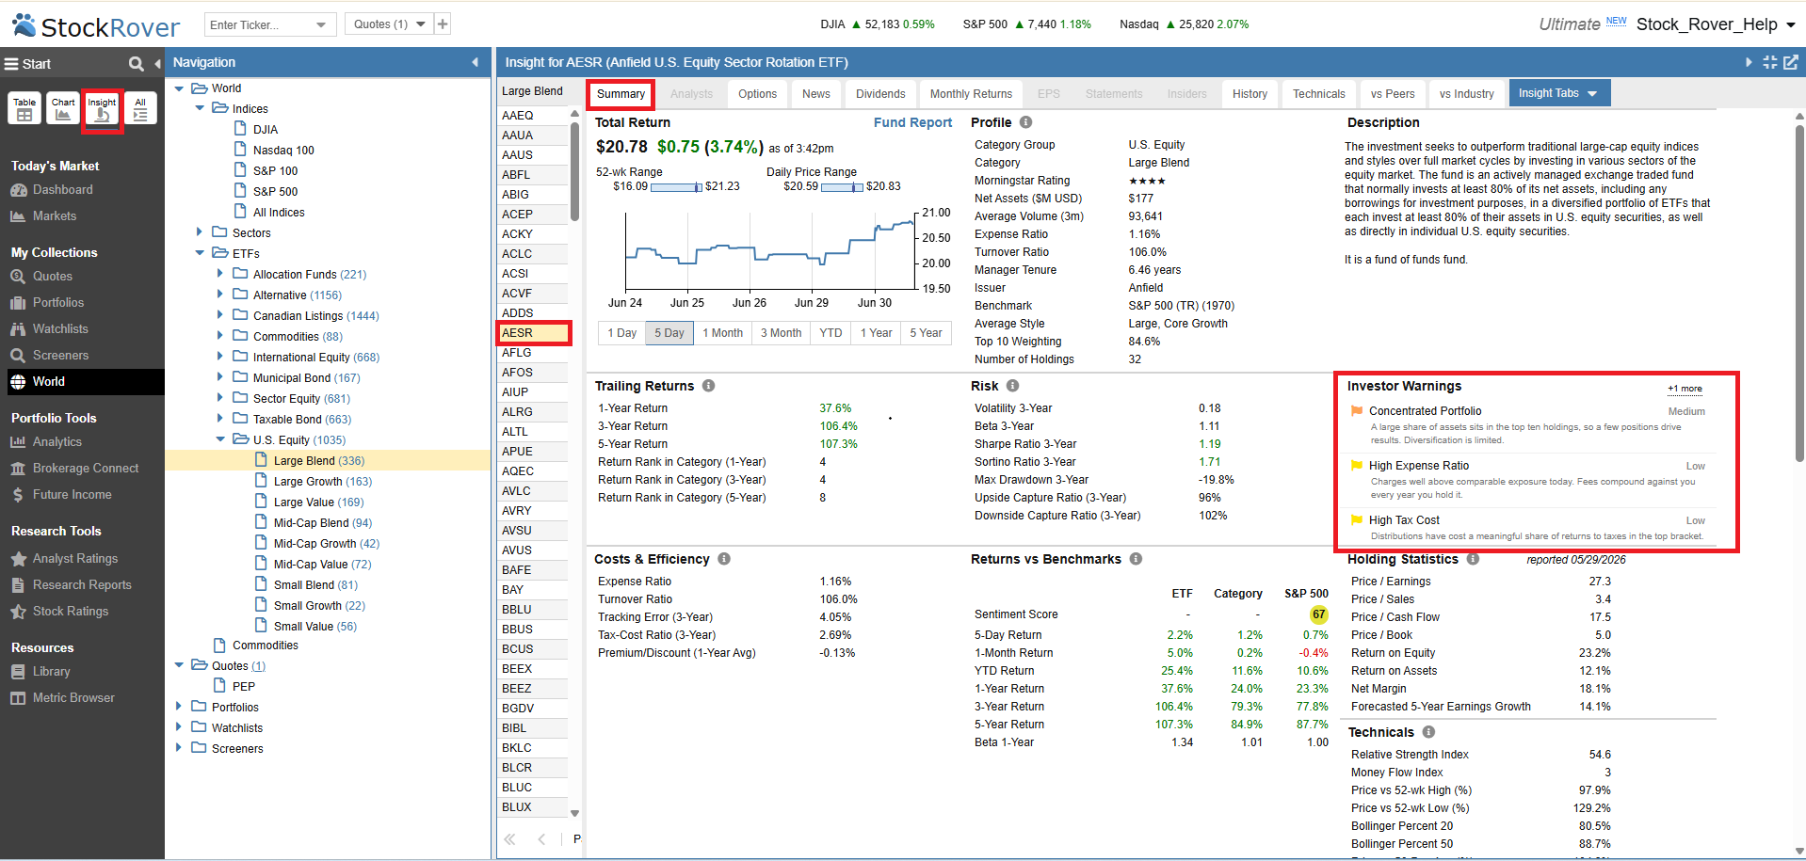Viewport: 1806px width, 861px height.
Task: Collapse the sidebar with left arrow
Action: tap(157, 64)
